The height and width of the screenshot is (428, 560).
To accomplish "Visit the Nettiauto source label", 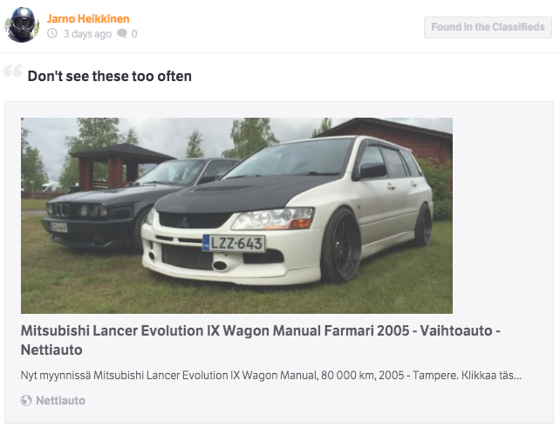I will click(61, 400).
